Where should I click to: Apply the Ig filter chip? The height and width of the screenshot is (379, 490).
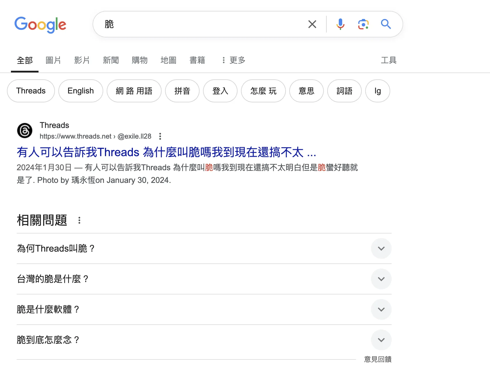pos(378,91)
